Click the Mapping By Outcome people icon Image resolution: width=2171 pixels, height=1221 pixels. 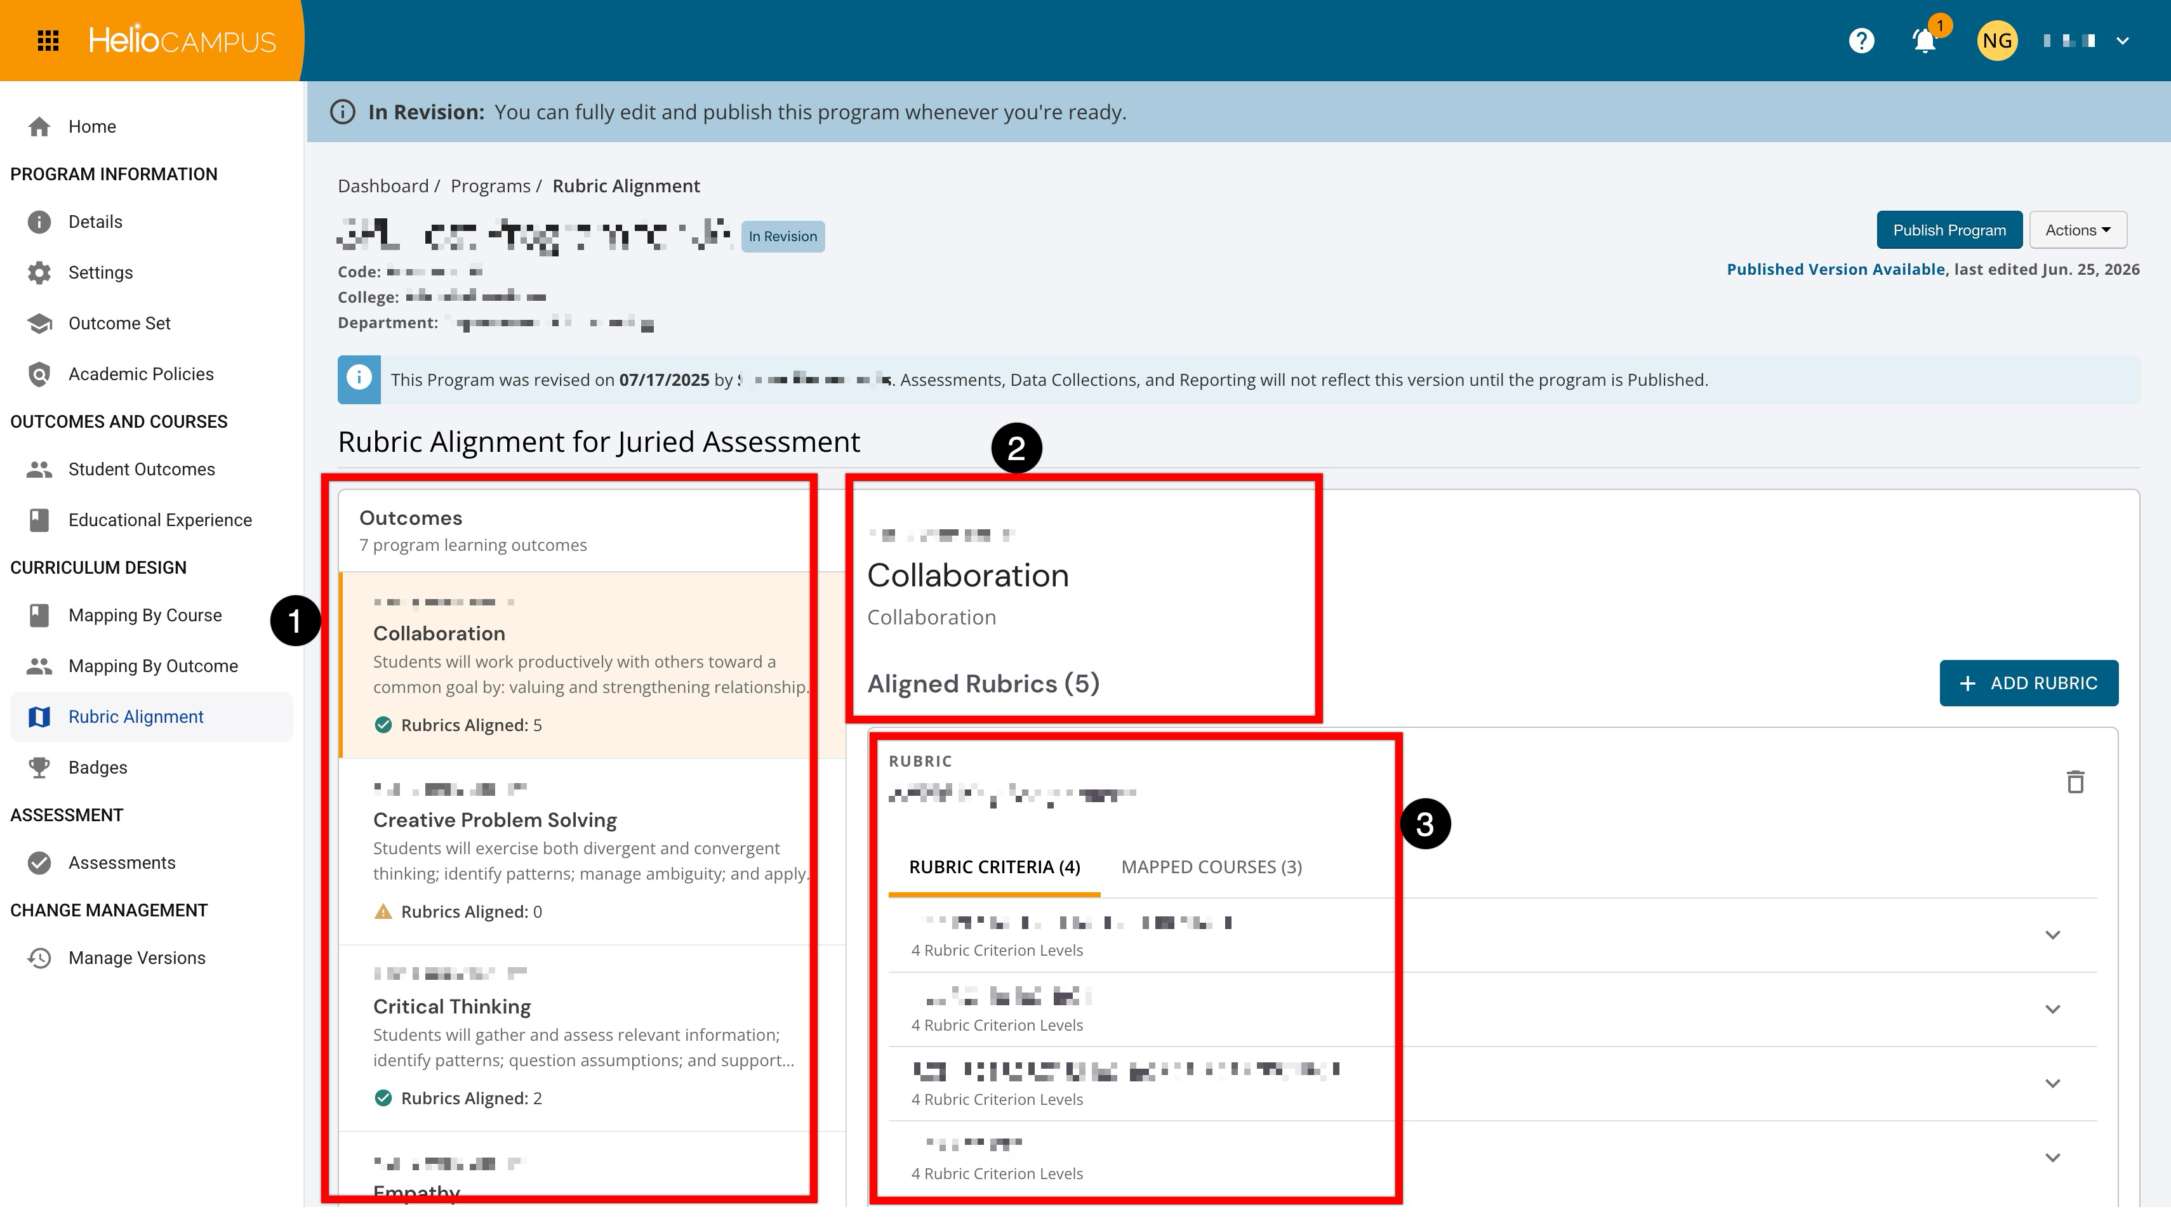[39, 666]
